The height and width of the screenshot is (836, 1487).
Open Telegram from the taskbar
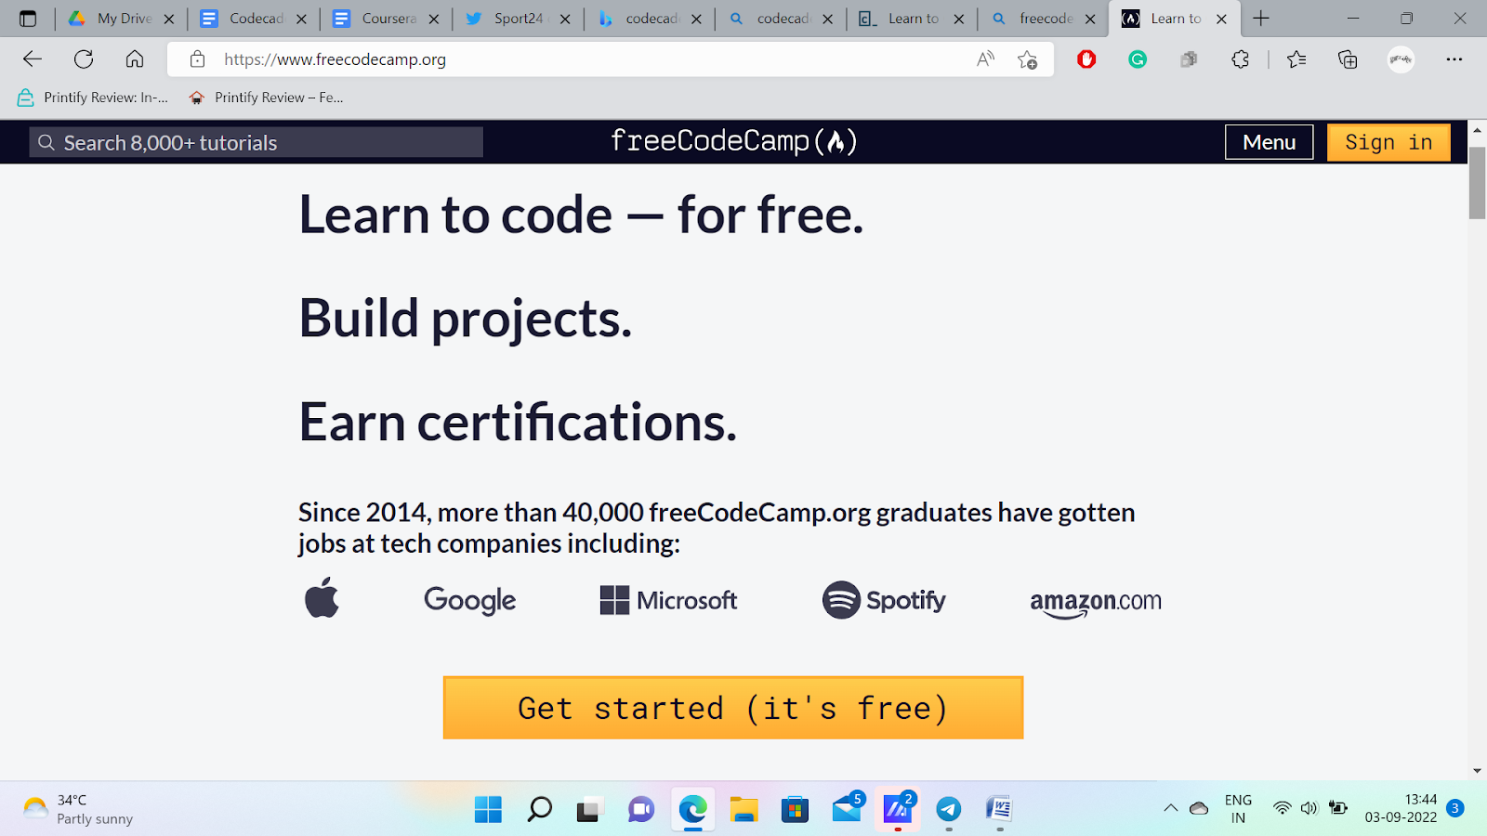coord(948,809)
